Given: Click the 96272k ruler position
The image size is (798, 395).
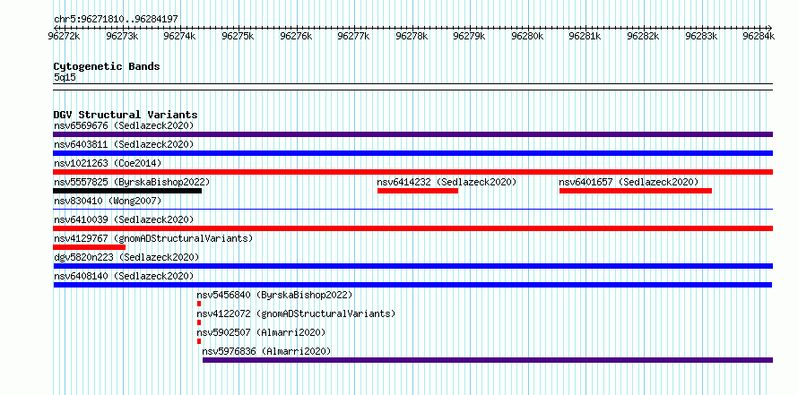Looking at the screenshot, I should click(65, 36).
